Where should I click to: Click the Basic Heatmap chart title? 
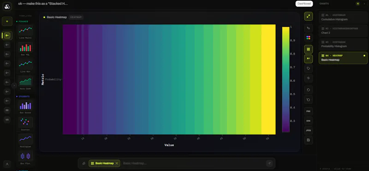pos(57,17)
